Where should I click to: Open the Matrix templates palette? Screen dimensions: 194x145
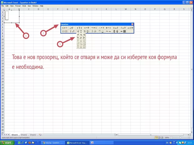pyautogui.click(x=123, y=31)
